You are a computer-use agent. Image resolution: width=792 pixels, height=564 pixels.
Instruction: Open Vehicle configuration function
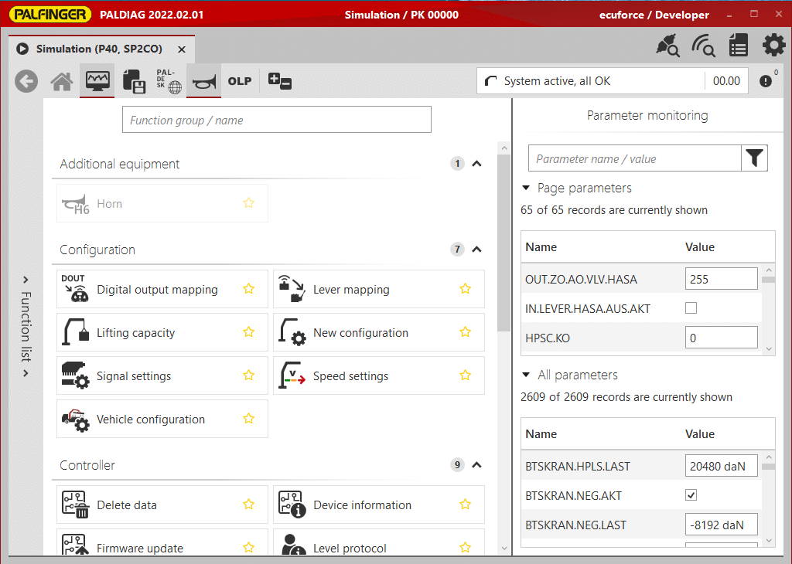(x=151, y=420)
